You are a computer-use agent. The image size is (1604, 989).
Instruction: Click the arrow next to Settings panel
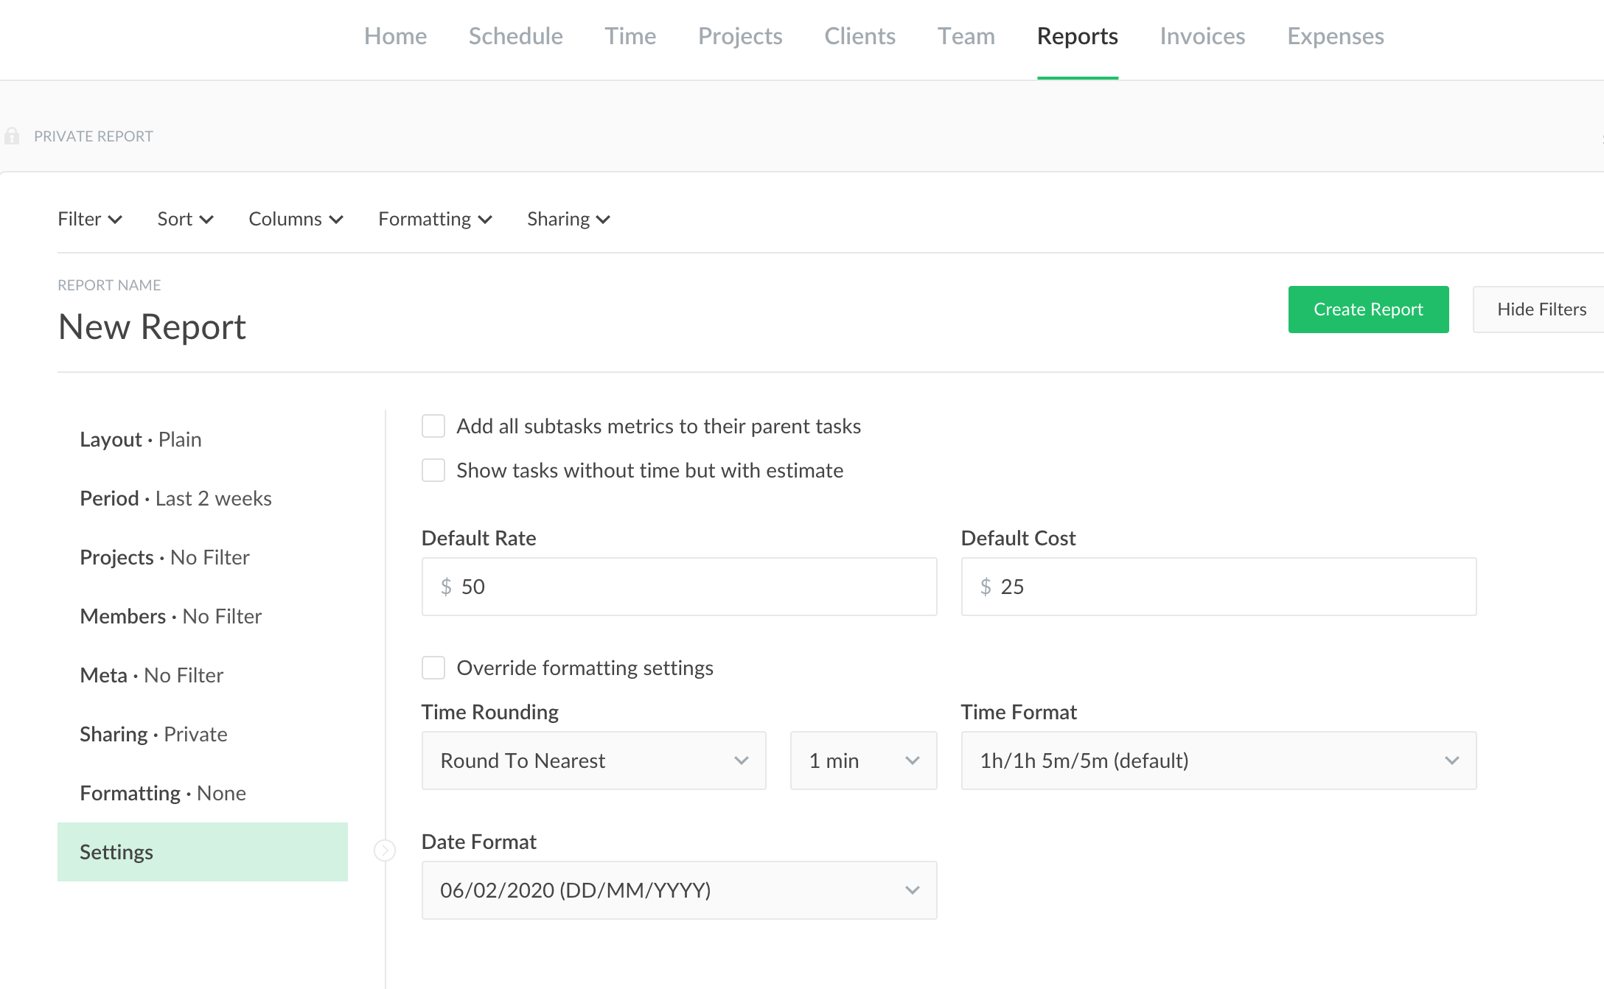[385, 850]
